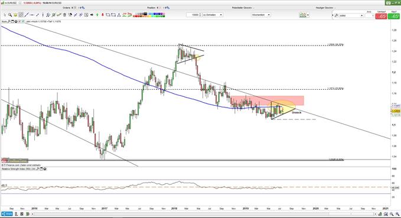
Task: Click the red Verkauf sell button
Action: click(382, 17)
